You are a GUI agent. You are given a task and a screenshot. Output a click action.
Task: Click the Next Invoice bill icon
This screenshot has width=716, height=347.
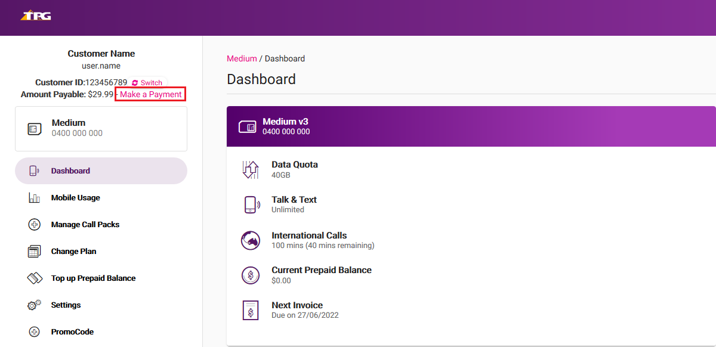click(250, 310)
